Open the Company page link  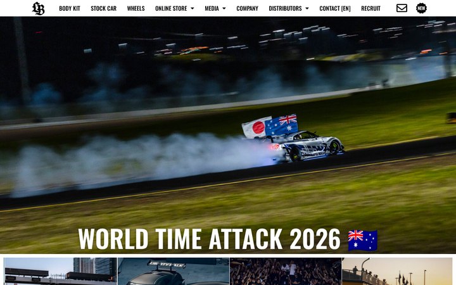tap(247, 8)
